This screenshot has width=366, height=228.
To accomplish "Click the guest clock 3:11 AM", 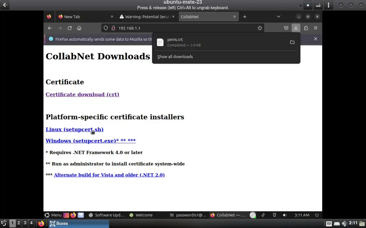I will pyautogui.click(x=302, y=215).
